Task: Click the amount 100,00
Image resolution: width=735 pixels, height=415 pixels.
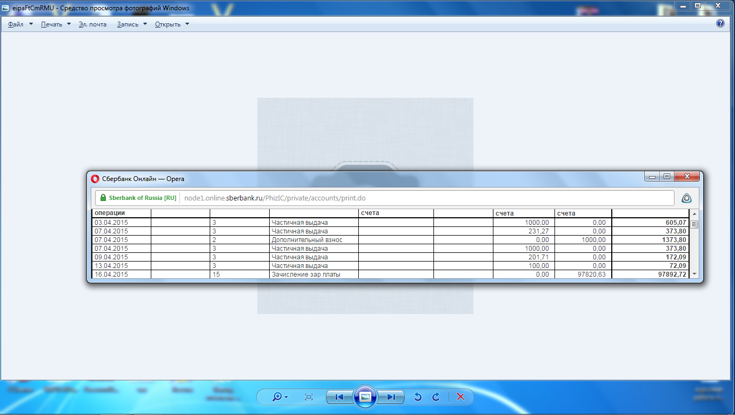Action: point(539,266)
